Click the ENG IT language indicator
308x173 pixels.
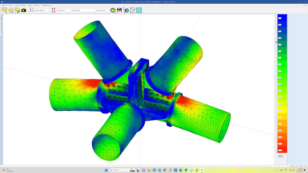(x=286, y=170)
